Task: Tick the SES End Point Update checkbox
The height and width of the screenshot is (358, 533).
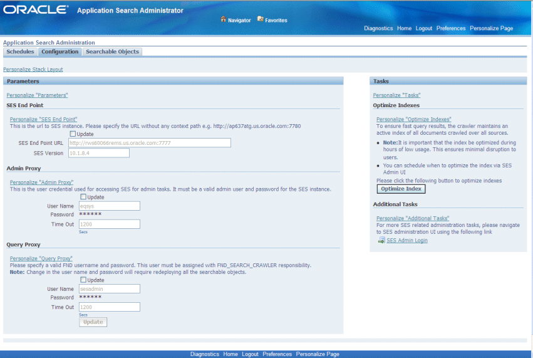Action: [x=73, y=134]
